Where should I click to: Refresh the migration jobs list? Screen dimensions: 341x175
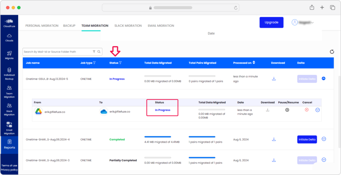[x=332, y=51]
